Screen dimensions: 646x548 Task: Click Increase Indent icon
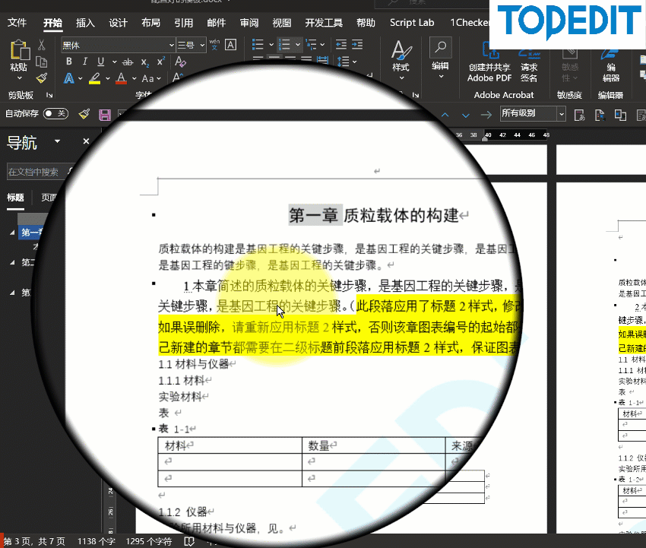click(357, 44)
